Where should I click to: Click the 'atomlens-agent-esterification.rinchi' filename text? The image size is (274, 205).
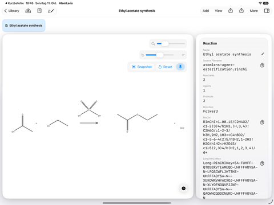(x=225, y=67)
